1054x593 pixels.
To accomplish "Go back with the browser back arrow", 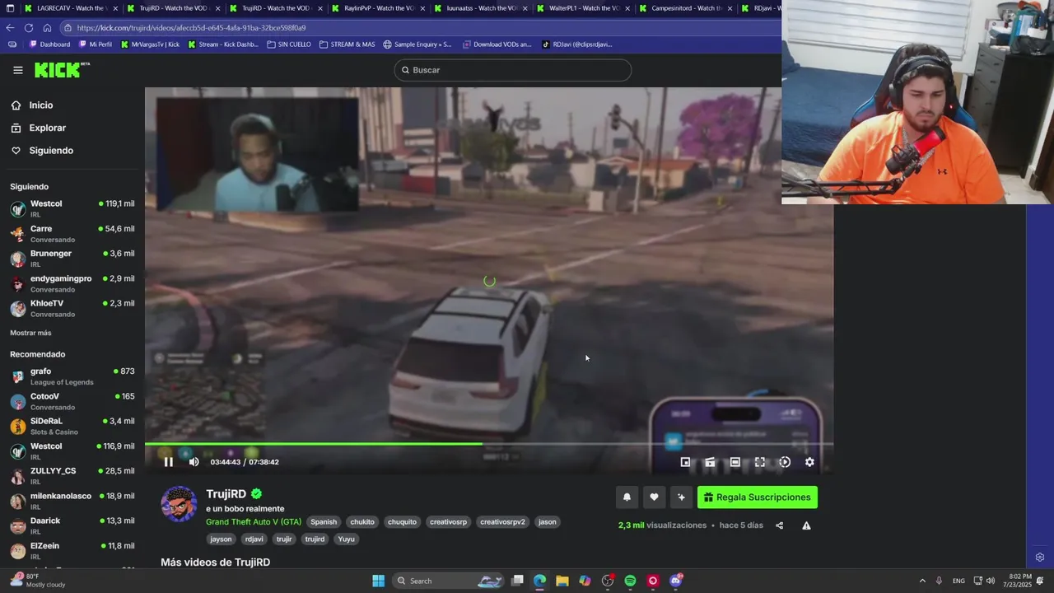I will [10, 28].
